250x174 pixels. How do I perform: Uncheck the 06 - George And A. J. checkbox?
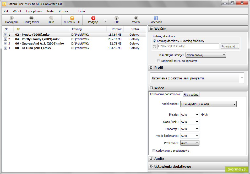[6, 43]
